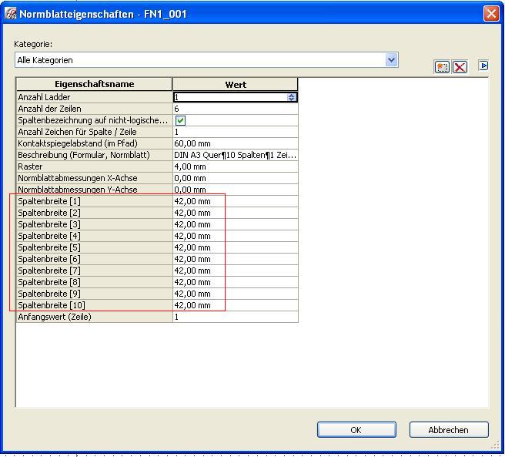Select Normblattabmessungen X-Achse row

[94, 178]
